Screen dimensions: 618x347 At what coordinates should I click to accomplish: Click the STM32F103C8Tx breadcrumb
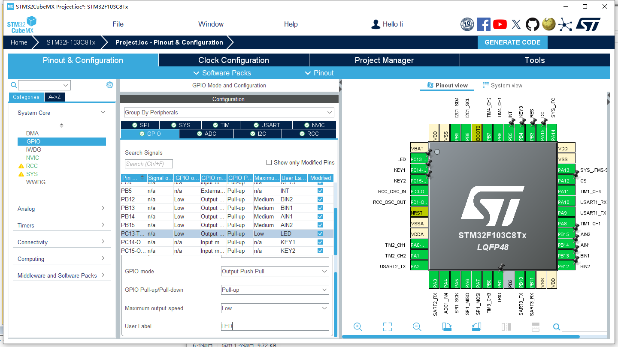click(71, 42)
